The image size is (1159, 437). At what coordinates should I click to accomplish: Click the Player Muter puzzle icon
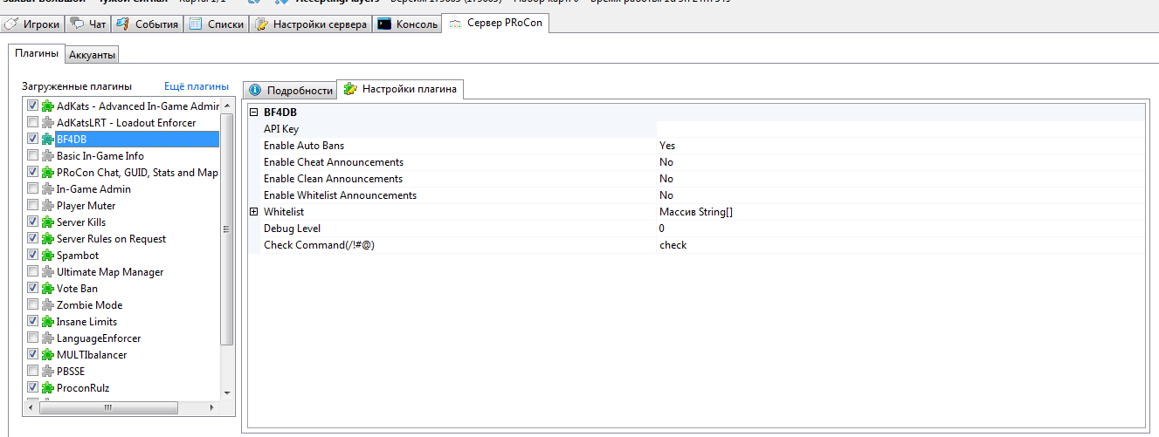47,206
